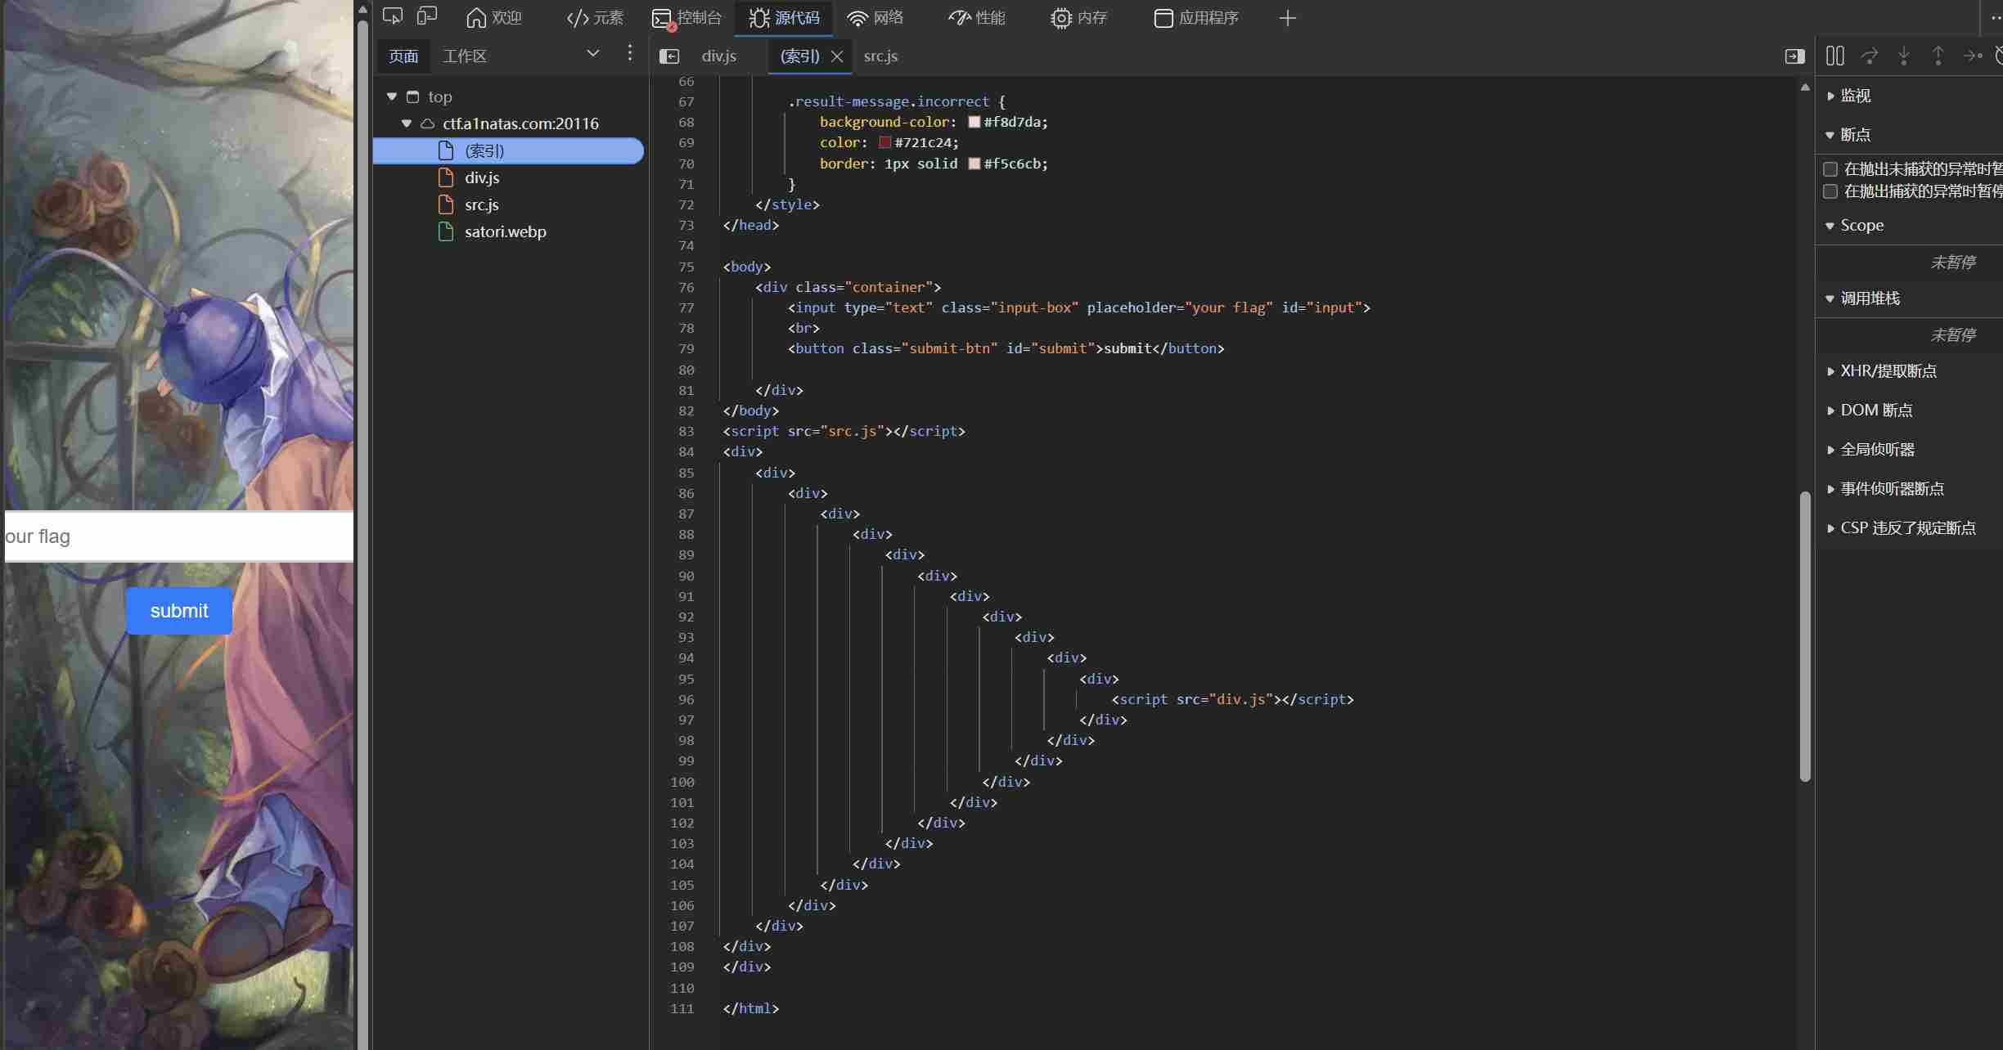Switch to the div.js editor tab
2003x1050 pixels.
pyautogui.click(x=719, y=56)
